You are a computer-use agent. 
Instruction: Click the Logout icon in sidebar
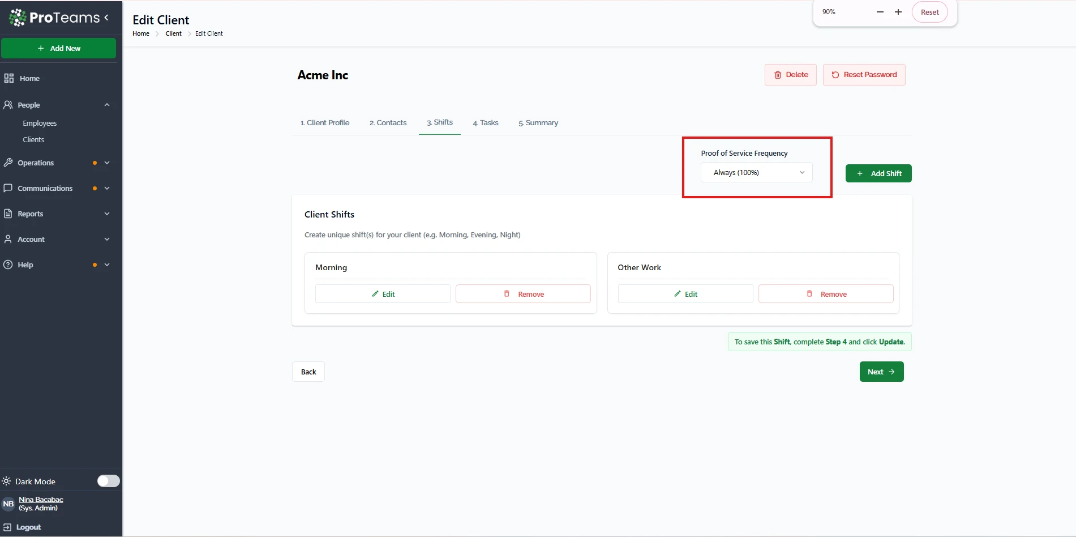point(7,527)
